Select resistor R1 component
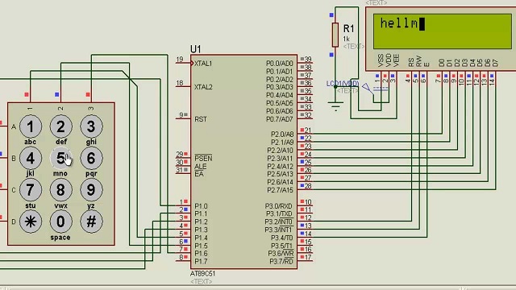This screenshot has width=516, height=290. [335, 35]
